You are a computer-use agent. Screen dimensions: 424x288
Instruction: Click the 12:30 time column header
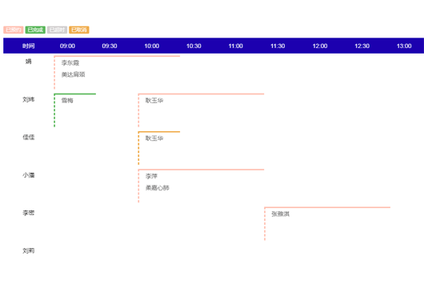tap(362, 46)
